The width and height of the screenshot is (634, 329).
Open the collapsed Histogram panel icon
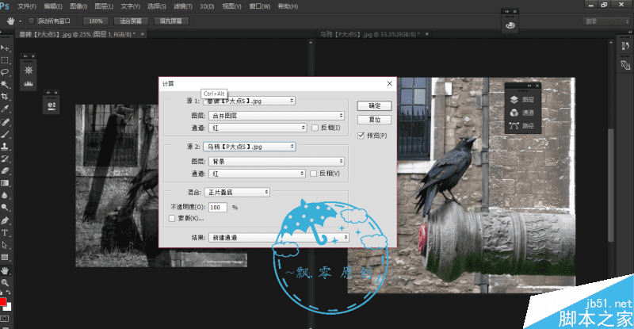(x=29, y=83)
